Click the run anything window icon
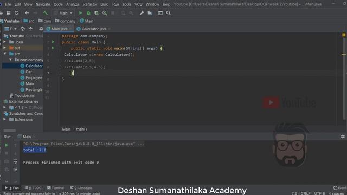347x195 pixels. click(160, 13)
